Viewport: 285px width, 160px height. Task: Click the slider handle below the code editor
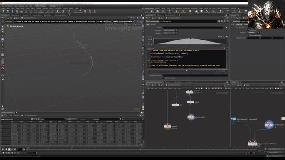point(186,70)
